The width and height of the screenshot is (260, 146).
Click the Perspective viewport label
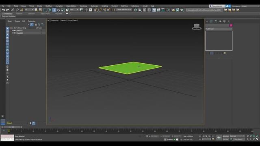click(x=55, y=20)
